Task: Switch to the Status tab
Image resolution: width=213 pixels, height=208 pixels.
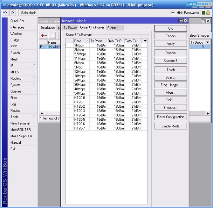Action: pyautogui.click(x=112, y=28)
